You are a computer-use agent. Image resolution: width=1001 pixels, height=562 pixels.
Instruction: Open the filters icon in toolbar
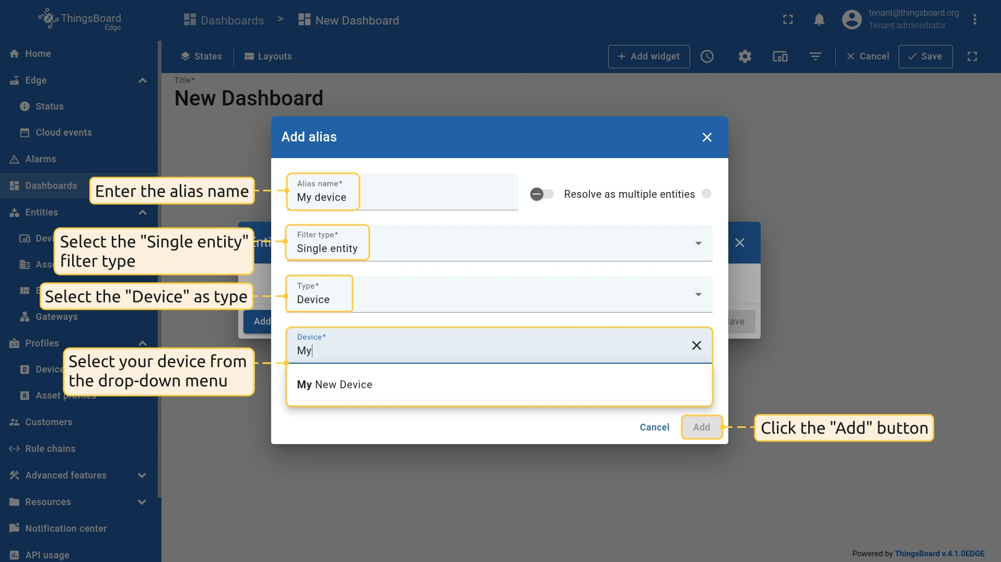click(x=815, y=56)
